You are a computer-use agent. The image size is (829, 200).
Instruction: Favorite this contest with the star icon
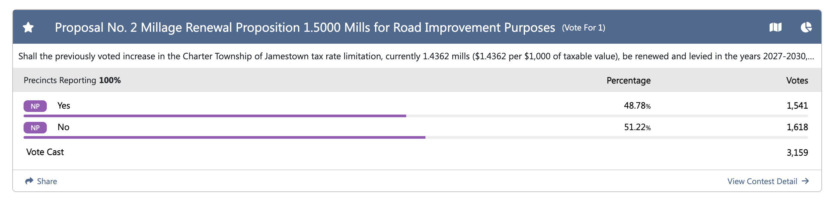point(29,27)
